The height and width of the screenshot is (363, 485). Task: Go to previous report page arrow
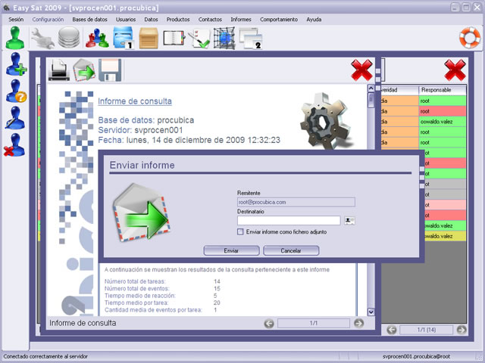[x=269, y=324]
